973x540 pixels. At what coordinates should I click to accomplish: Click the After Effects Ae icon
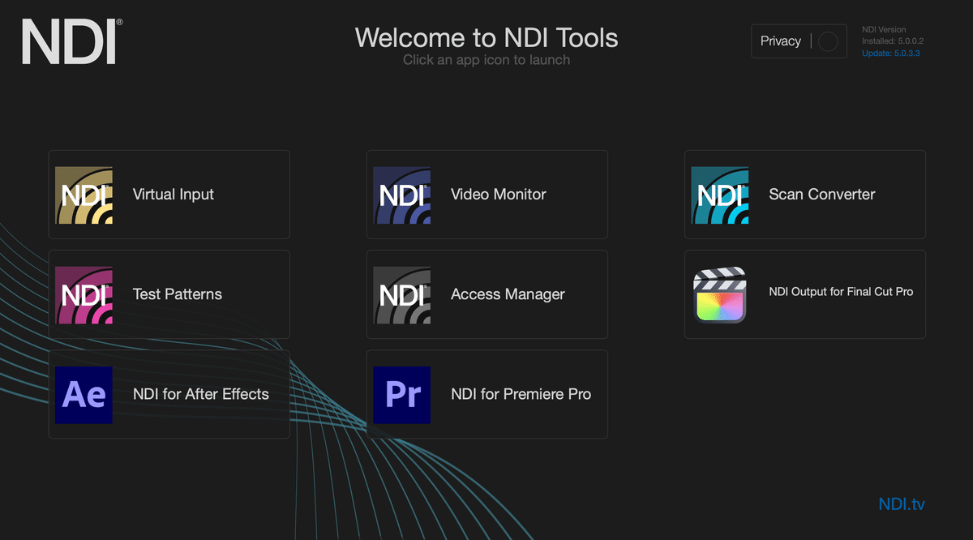click(84, 395)
